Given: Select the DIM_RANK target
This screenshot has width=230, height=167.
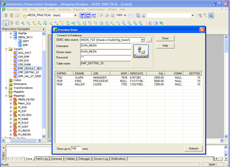Looking at the screenshot, I should pyautogui.click(x=25, y=65).
